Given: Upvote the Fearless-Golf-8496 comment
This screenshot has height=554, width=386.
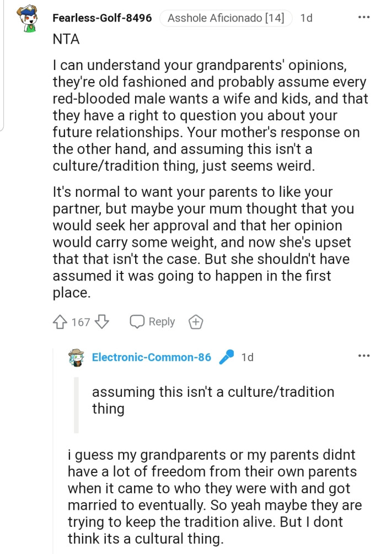Looking at the screenshot, I should pyautogui.click(x=61, y=322).
